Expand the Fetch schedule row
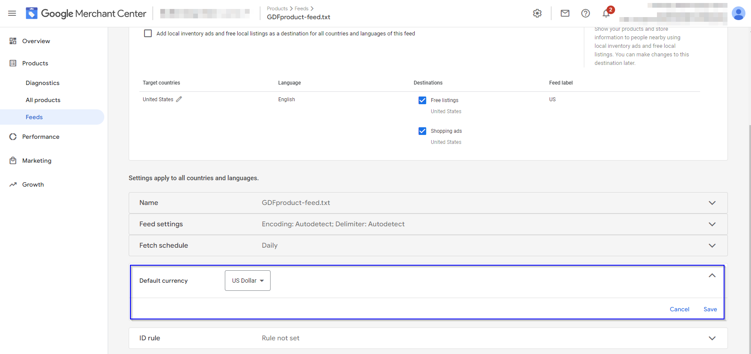Image resolution: width=751 pixels, height=354 pixels. (x=428, y=246)
